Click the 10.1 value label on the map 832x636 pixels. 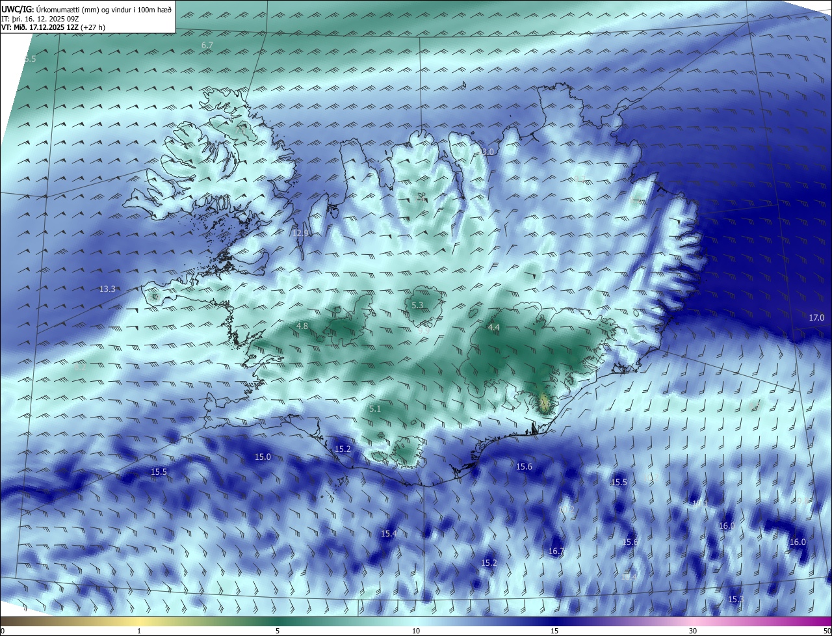(x=700, y=503)
